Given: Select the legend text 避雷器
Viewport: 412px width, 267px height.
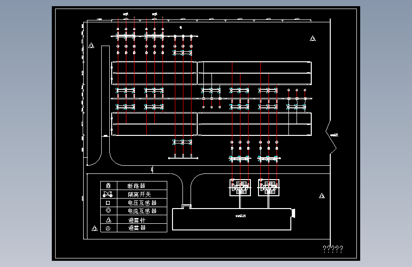Looking at the screenshot, I should tap(137, 228).
